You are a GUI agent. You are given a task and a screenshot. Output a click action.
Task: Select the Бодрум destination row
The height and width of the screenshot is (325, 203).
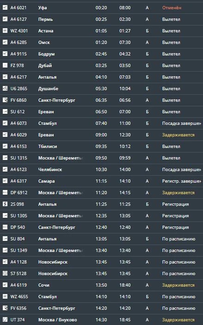101,54
